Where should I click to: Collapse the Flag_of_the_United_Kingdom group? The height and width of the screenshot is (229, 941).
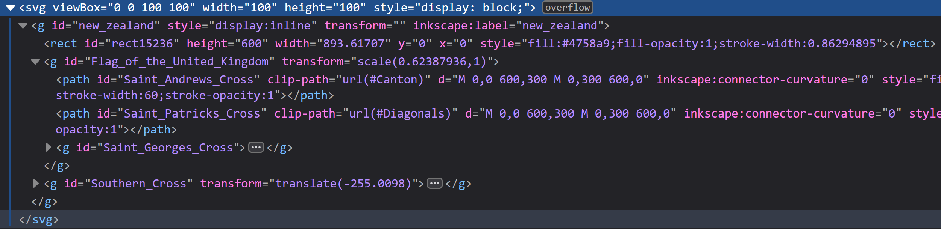tap(35, 62)
